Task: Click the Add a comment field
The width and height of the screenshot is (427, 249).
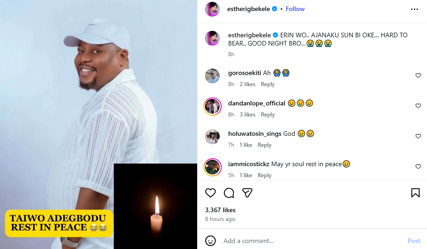Action: click(309, 241)
